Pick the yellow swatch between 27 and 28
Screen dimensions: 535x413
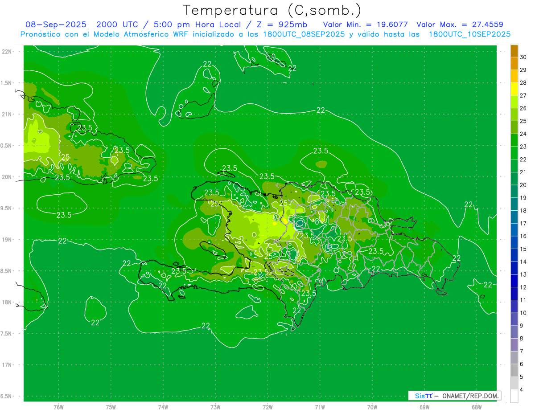pyautogui.click(x=514, y=89)
